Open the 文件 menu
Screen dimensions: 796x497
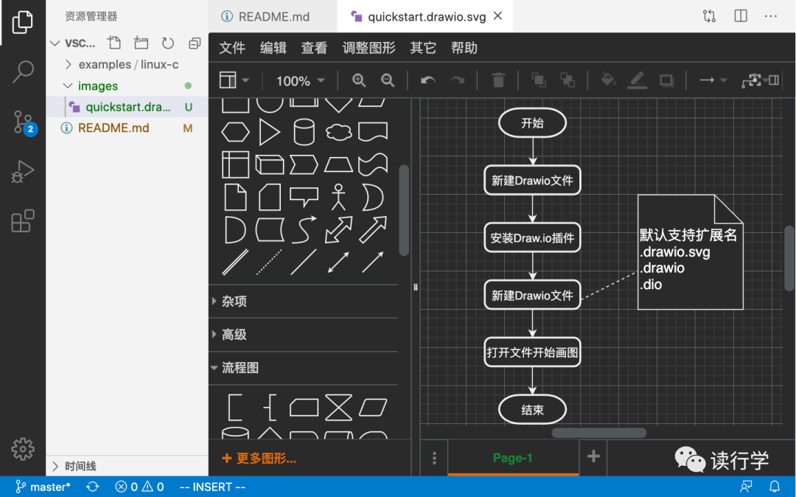[x=232, y=48]
